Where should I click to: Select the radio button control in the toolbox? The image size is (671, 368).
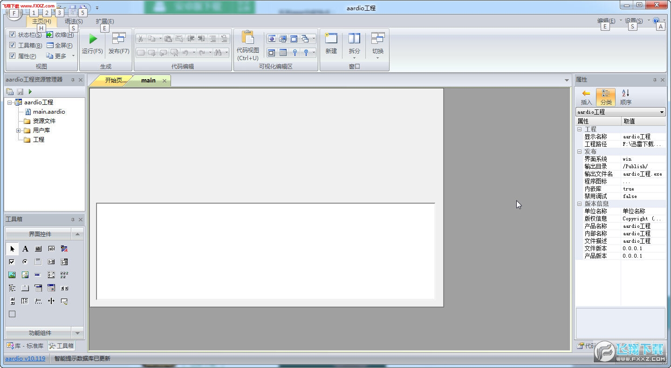coord(25,262)
